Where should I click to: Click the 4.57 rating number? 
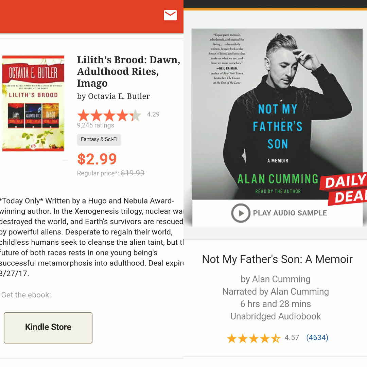292,337
